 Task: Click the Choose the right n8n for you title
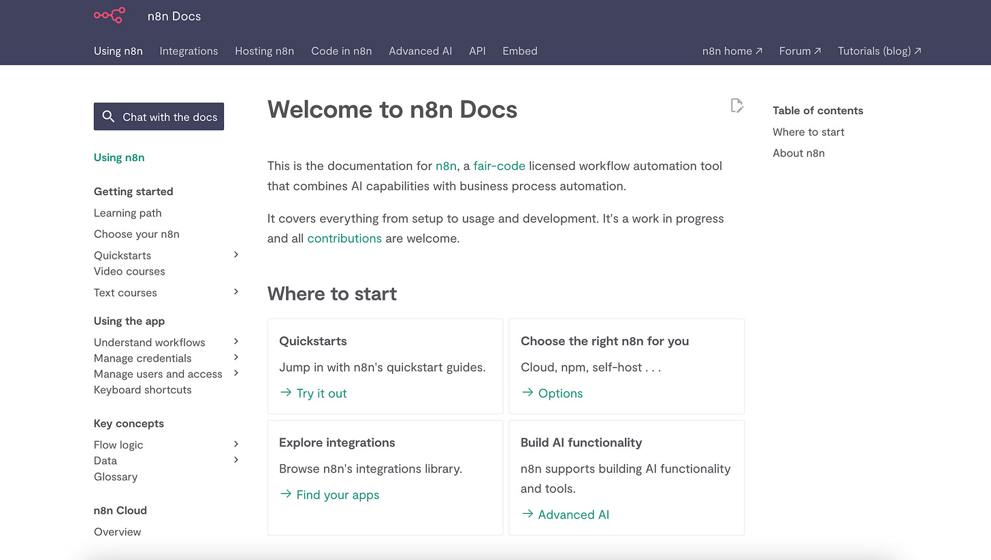605,341
